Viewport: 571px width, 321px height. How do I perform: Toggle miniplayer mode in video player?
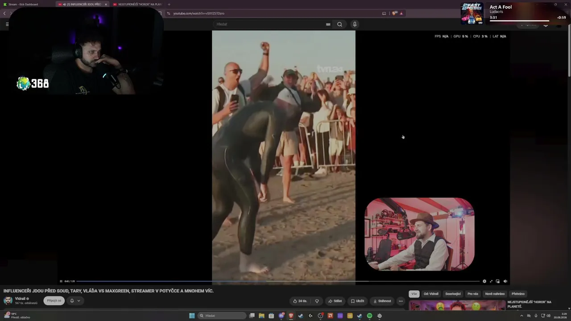pyautogui.click(x=498, y=281)
